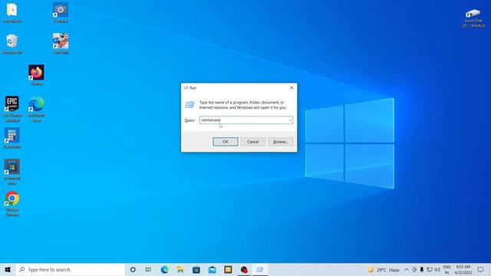
Task: Select the Microsoft Edge desktop shortcut
Action: click(36, 109)
